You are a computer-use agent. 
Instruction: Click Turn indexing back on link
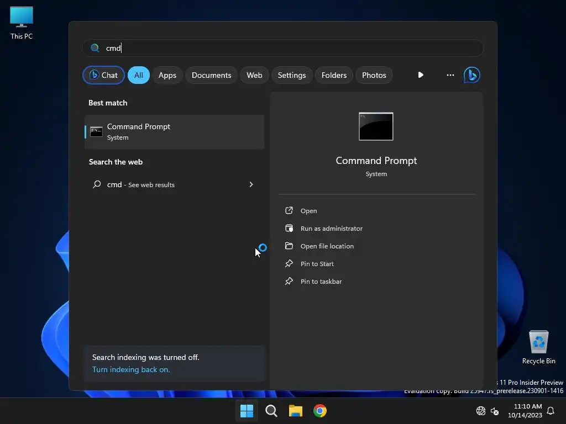coord(131,369)
